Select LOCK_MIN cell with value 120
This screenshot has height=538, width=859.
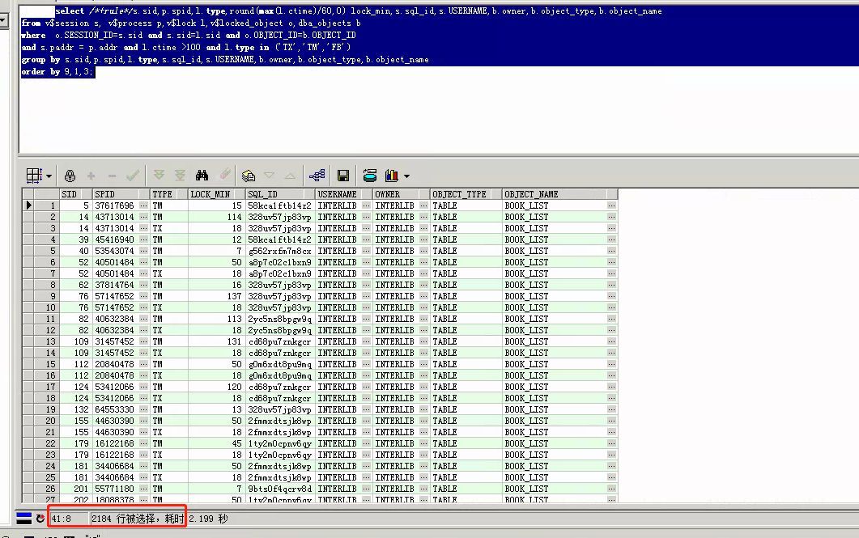coord(216,387)
